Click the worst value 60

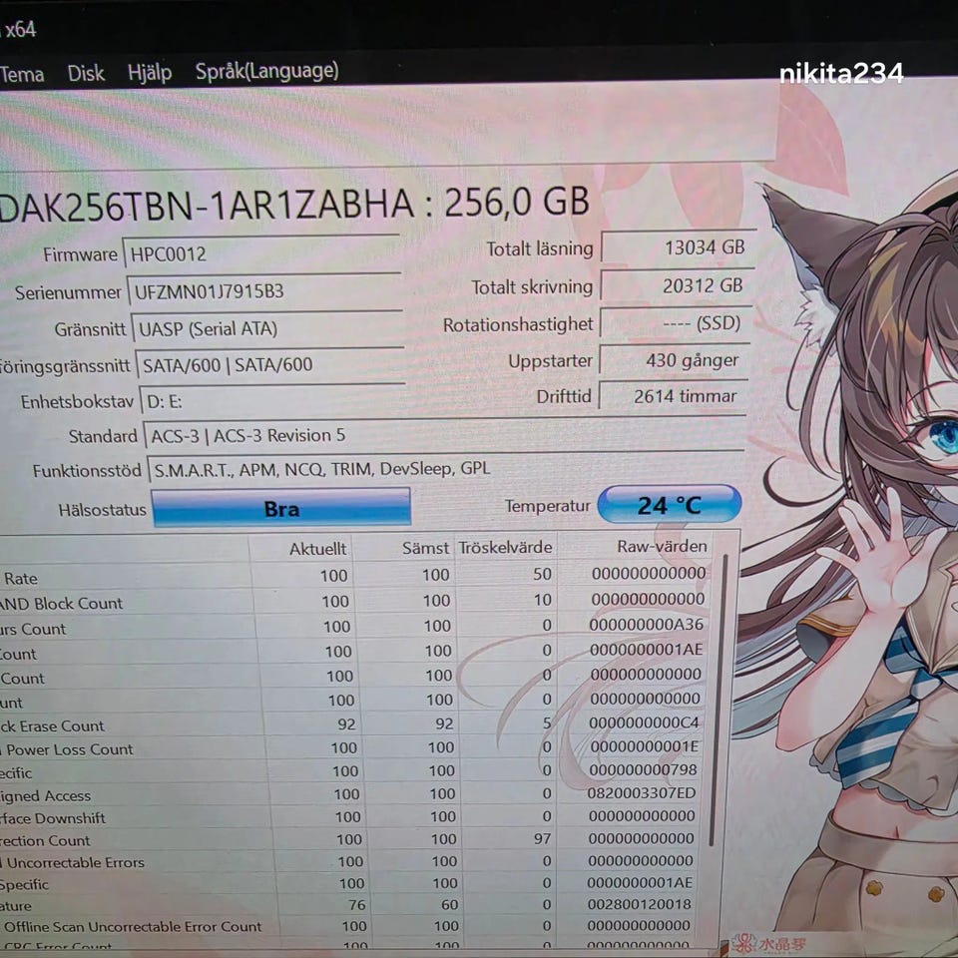[450, 904]
